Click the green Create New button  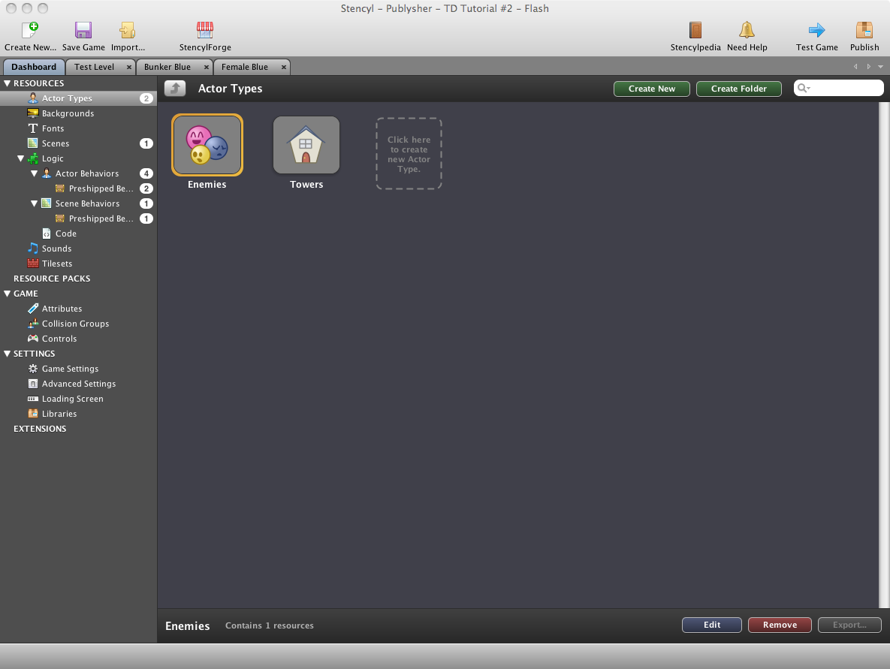[652, 89]
